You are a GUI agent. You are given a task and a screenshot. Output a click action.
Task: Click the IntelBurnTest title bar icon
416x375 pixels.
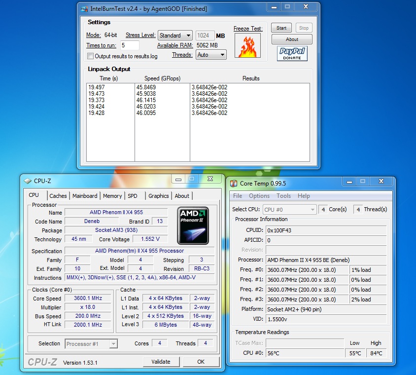(x=84, y=9)
